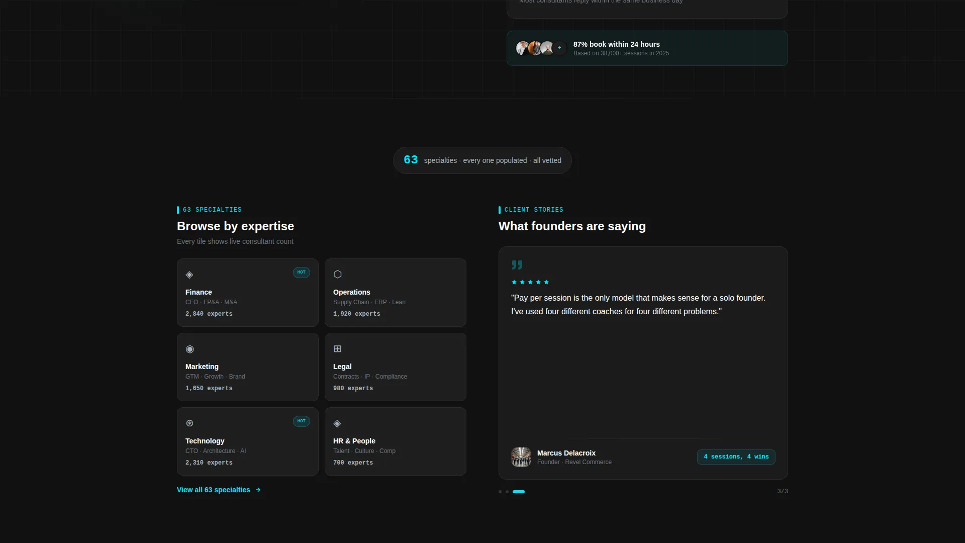Image resolution: width=965 pixels, height=543 pixels.
Task: Click '1,920 experts' count
Action: click(357, 314)
